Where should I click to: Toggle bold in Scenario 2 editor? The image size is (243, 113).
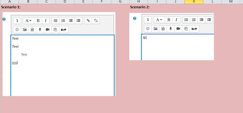tap(169, 20)
